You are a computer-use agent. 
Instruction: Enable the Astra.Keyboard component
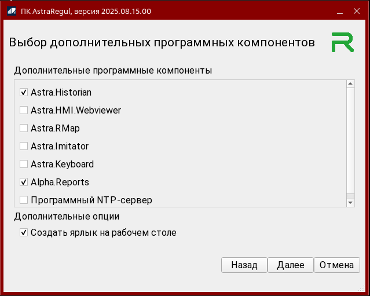pos(24,164)
